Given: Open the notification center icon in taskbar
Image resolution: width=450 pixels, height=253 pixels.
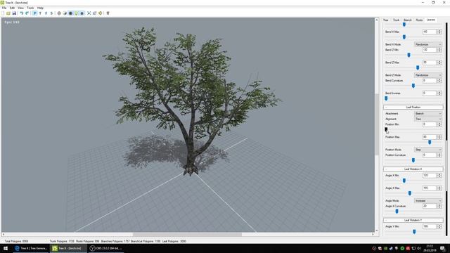Looking at the screenshot, I should coord(443,248).
